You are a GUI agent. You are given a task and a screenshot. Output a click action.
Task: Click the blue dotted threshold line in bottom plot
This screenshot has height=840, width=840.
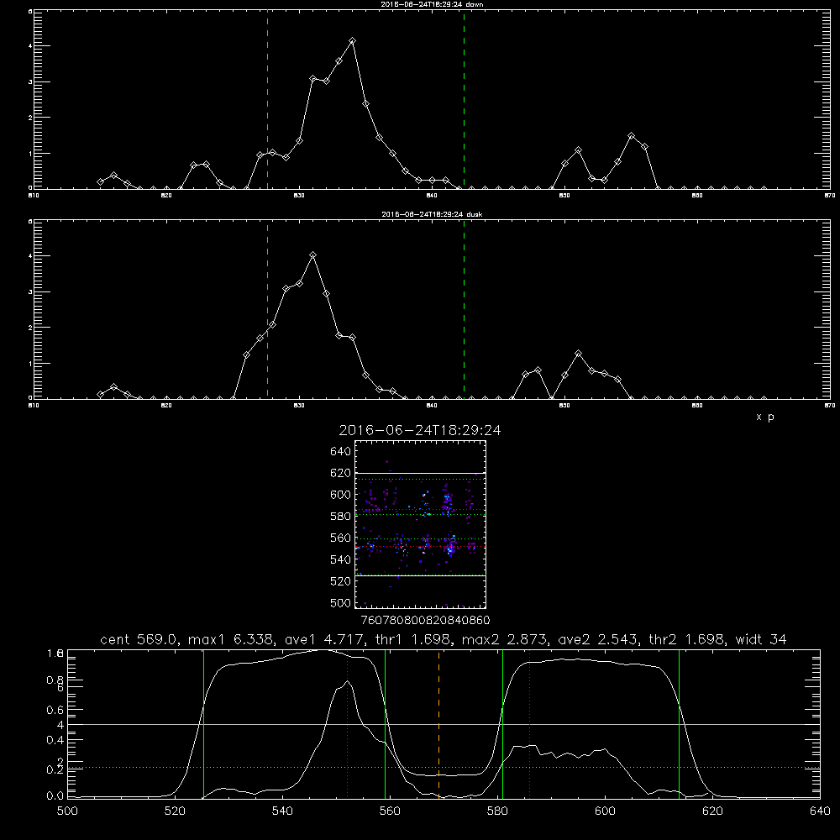point(444,768)
